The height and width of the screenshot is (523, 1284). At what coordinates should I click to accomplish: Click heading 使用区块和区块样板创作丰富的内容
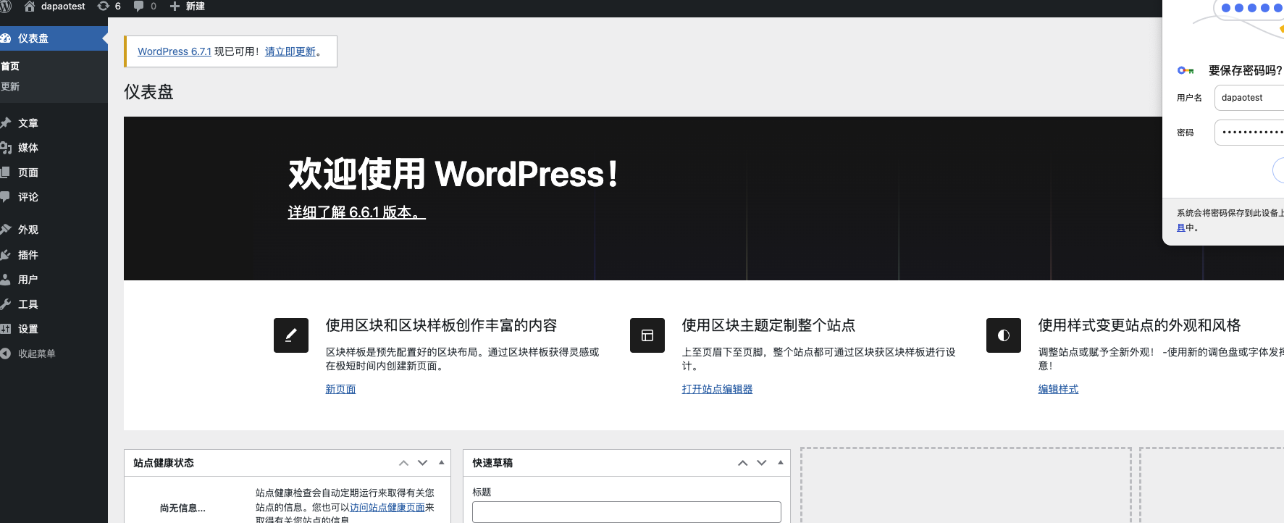pos(441,325)
